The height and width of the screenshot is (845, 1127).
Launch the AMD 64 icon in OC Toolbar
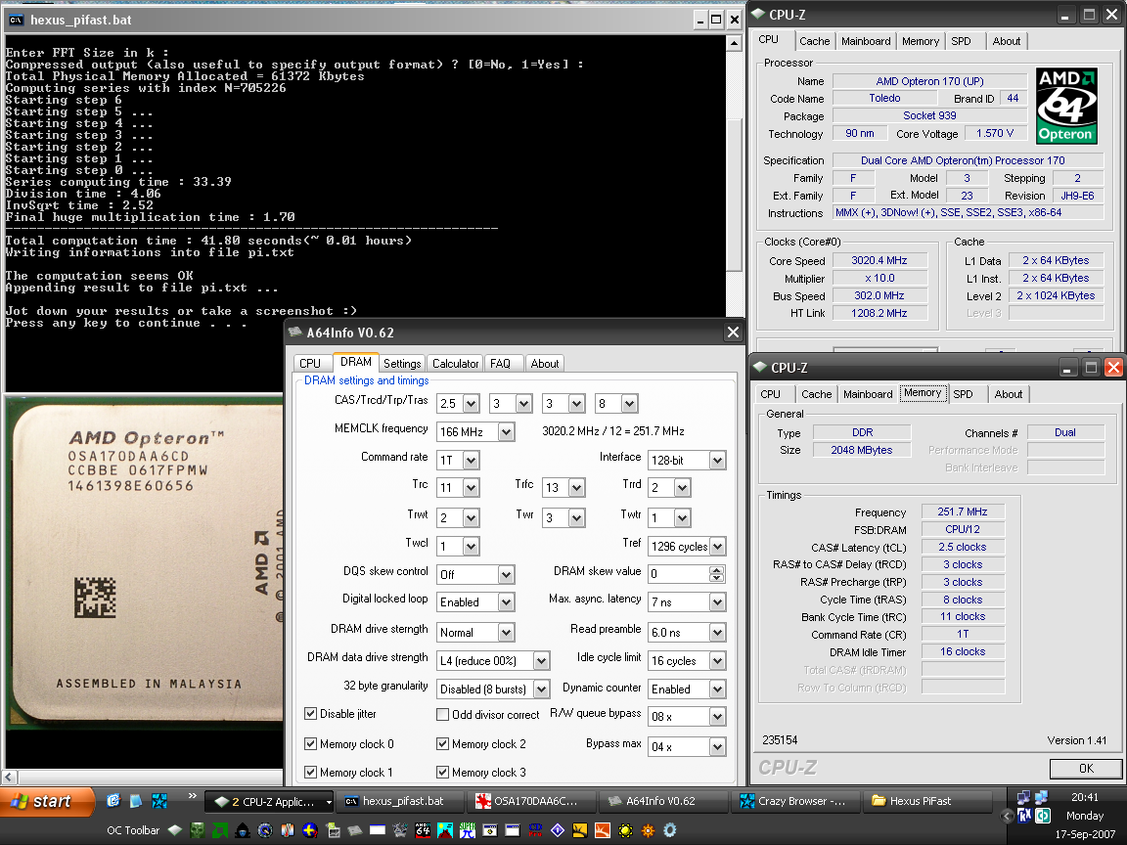pyautogui.click(x=423, y=830)
